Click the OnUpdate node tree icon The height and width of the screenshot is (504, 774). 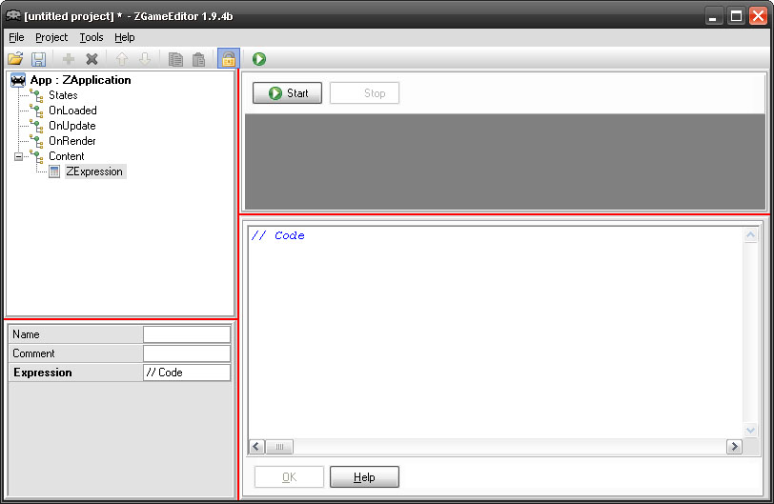pyautogui.click(x=36, y=126)
